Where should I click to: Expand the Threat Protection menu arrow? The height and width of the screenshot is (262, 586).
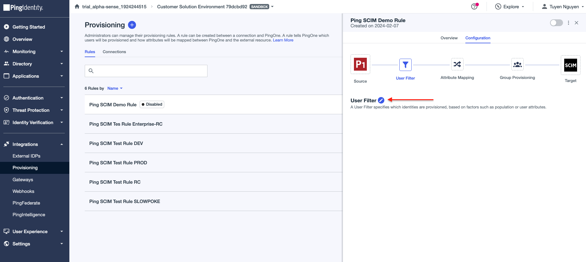tap(62, 110)
